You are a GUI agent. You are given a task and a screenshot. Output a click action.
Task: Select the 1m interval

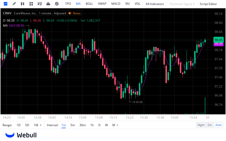tap(64, 125)
